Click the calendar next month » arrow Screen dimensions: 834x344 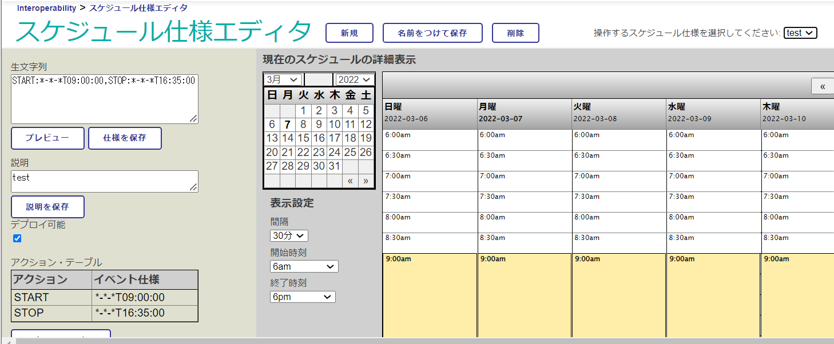pos(366,181)
